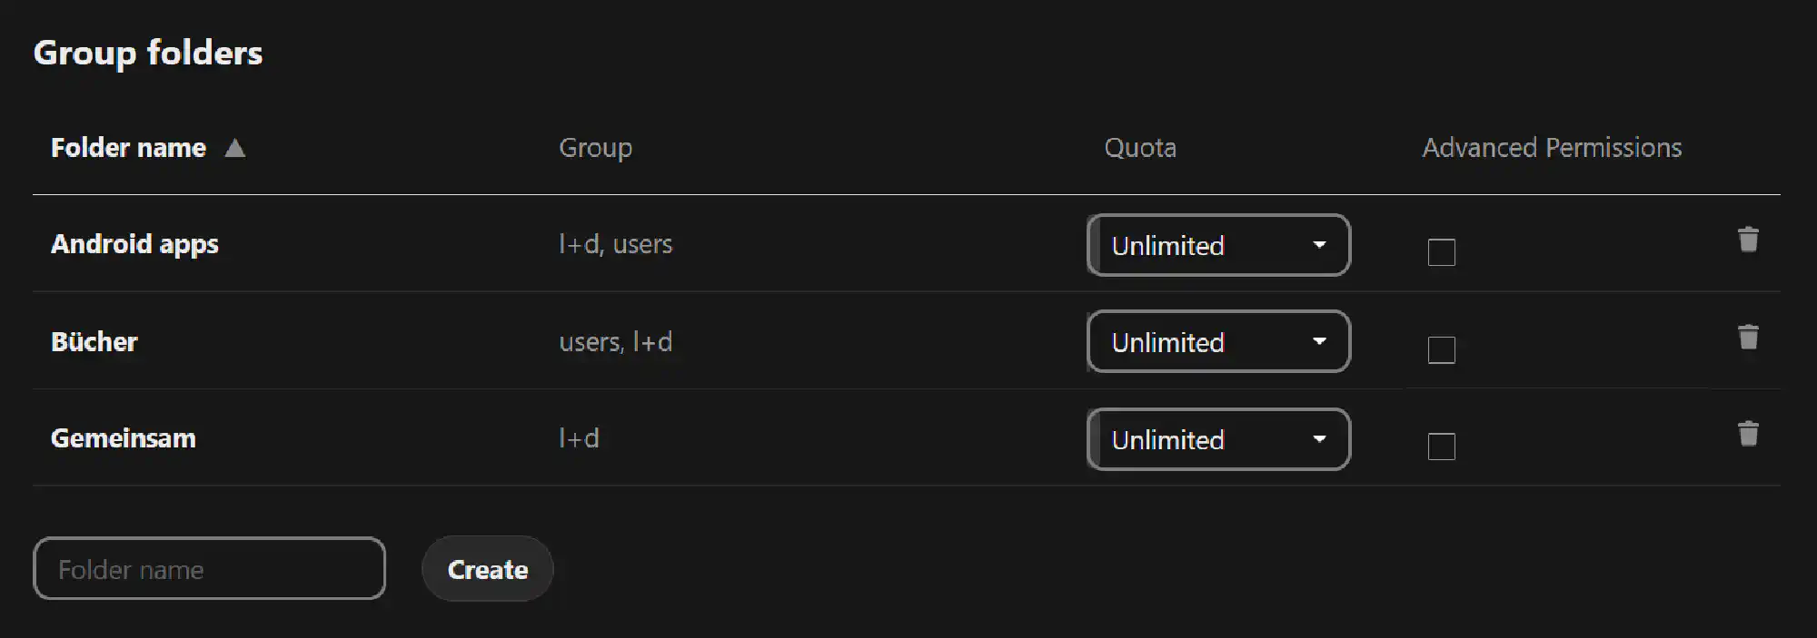1817x638 pixels.
Task: Click the Advanced Permissions column header
Action: click(x=1552, y=148)
